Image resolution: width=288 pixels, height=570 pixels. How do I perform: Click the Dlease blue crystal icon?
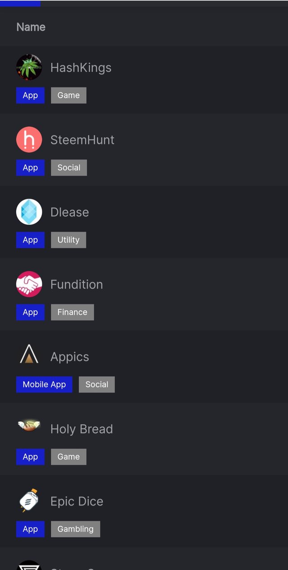click(29, 211)
